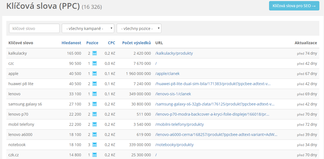Click result count '1 960 000 000'

pos(138,74)
